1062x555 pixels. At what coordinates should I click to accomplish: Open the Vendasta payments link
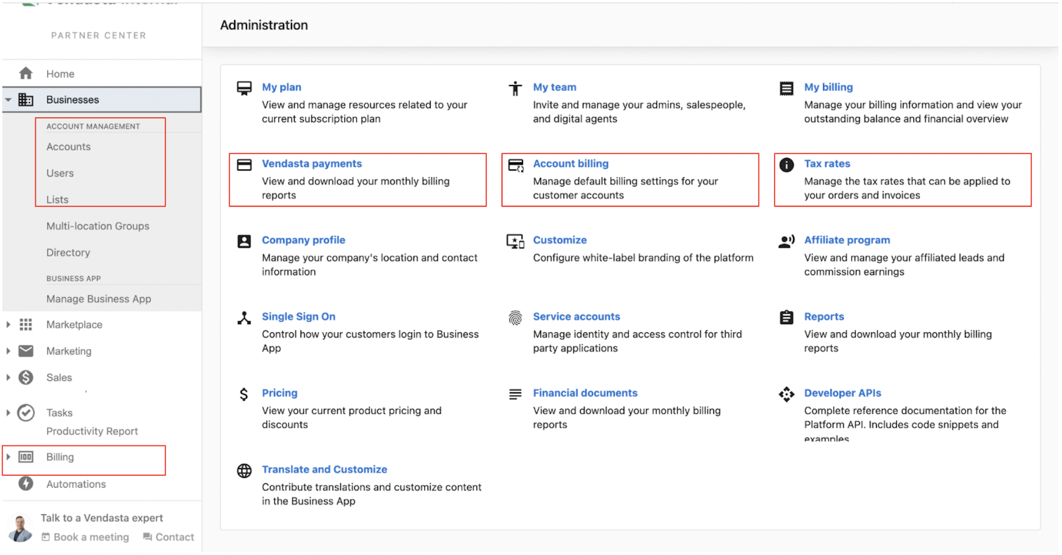pyautogui.click(x=312, y=164)
